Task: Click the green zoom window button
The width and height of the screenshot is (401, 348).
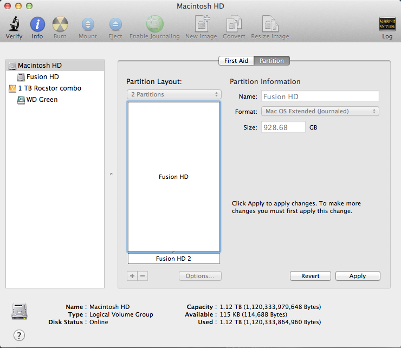Action: pos(29,6)
